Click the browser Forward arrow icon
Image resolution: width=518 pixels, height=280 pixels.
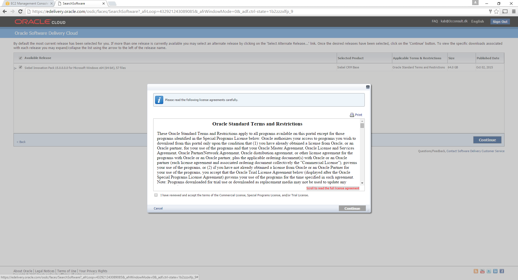(12, 11)
